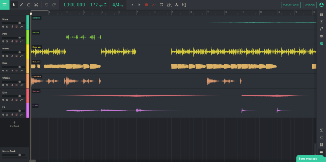The image size is (326, 162).
Task: Toggle the snap-to-grid icon at bottom right
Action: pos(321,130)
